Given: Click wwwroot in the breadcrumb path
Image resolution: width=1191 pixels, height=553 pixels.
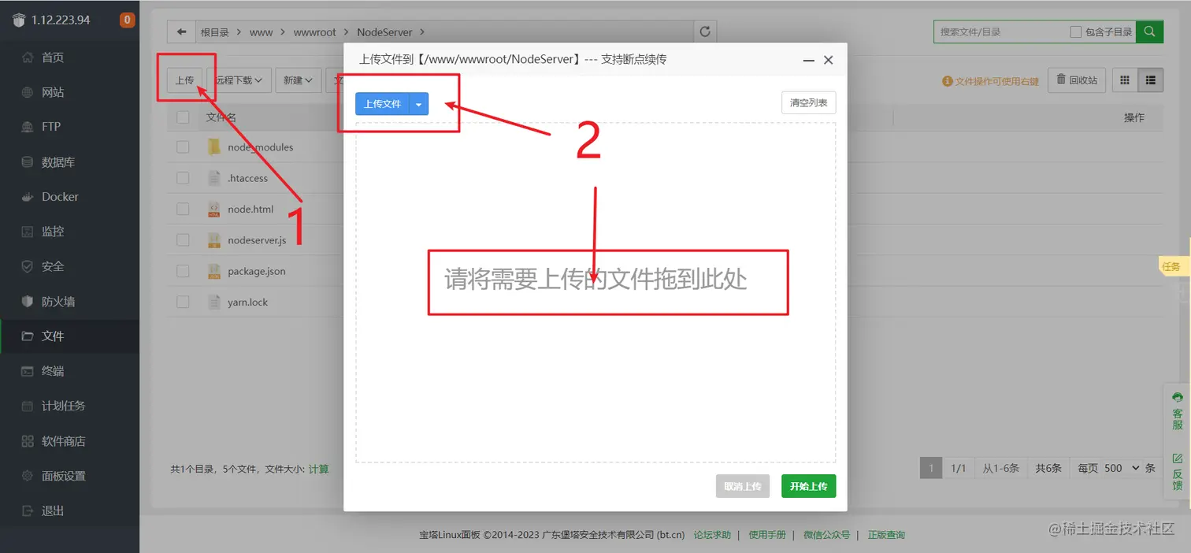Looking at the screenshot, I should point(314,32).
